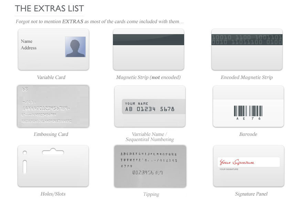The width and height of the screenshot is (305, 200).
Task: Select the Variable Name numbering card
Action: pyautogui.click(x=150, y=106)
